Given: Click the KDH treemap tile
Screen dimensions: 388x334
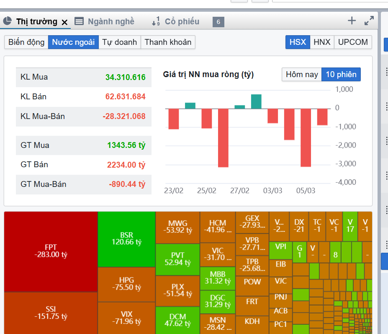Looking at the screenshot, I should (x=252, y=325).
